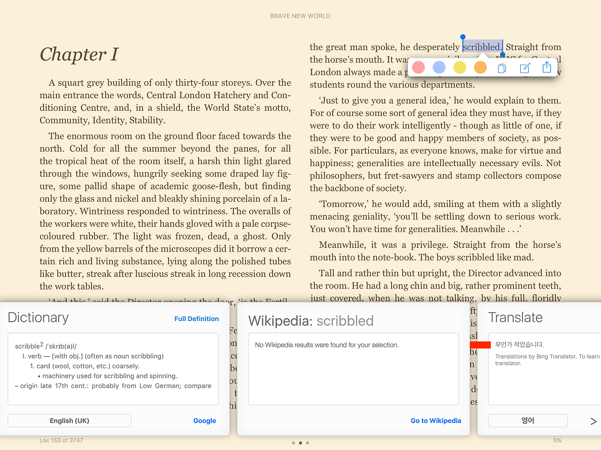Open the English (UK) dictionary selector
Viewport: 601px width, 450px height.
pos(69,420)
